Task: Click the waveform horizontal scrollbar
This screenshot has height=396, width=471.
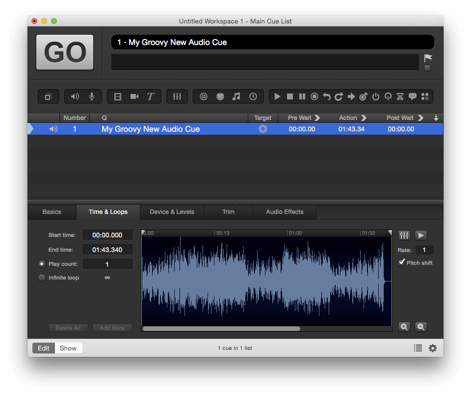Action: pyautogui.click(x=221, y=329)
